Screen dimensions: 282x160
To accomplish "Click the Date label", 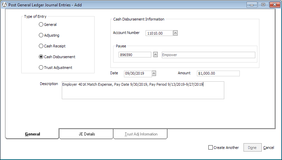I will click(114, 73).
